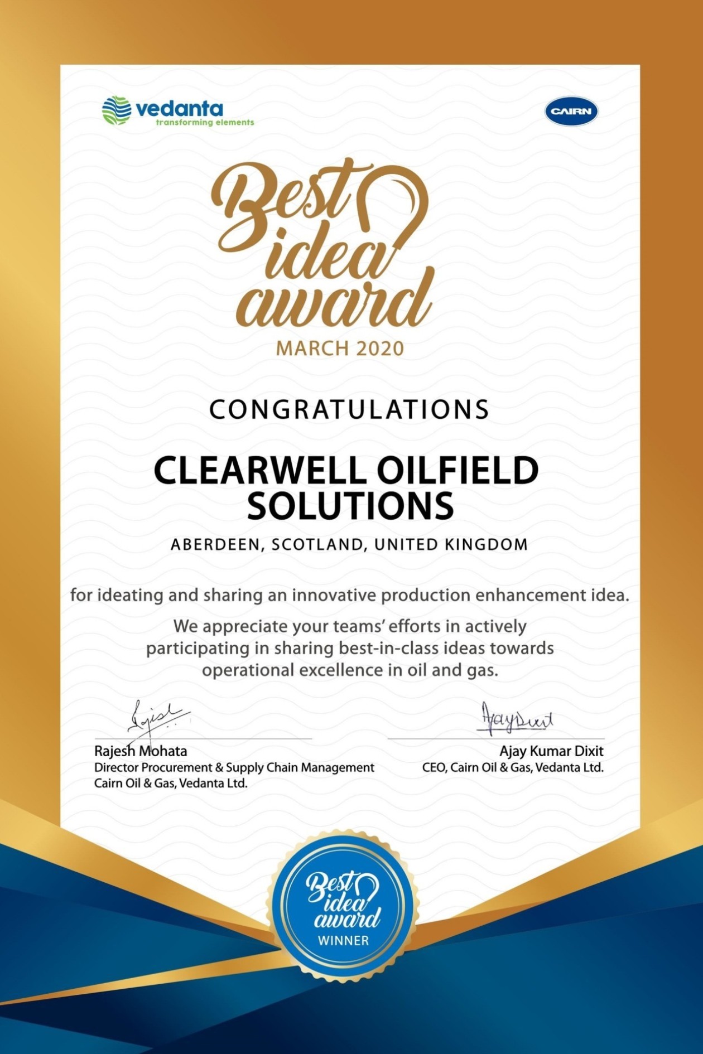Viewport: 703px width, 1054px height.
Task: Click the Best Idea Award gold script title
Action: coord(322,243)
